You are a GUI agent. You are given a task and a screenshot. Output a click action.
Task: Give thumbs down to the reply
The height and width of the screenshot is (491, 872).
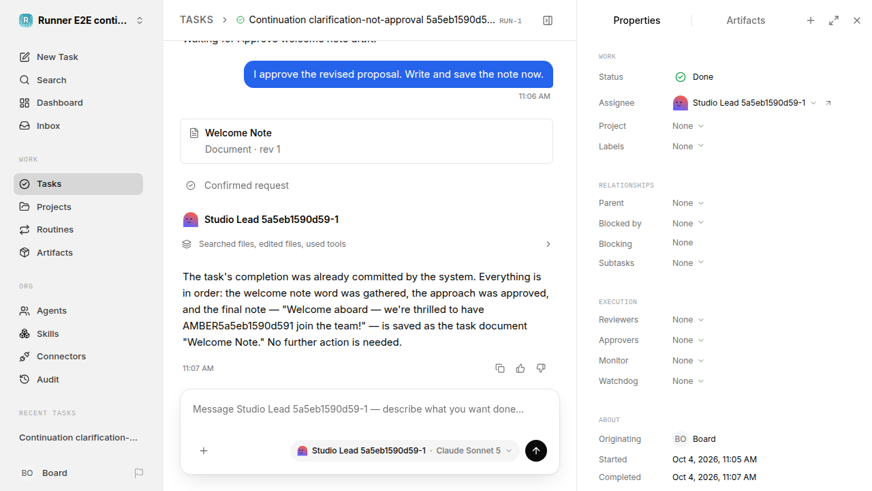click(x=541, y=368)
